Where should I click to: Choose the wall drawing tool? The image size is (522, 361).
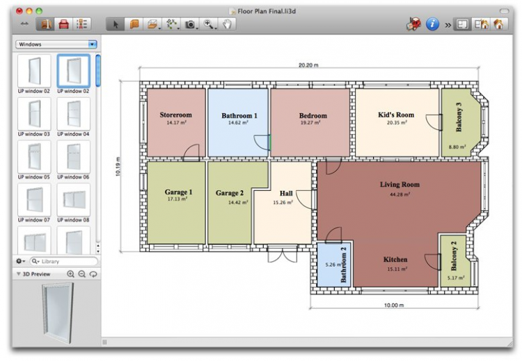click(x=134, y=24)
